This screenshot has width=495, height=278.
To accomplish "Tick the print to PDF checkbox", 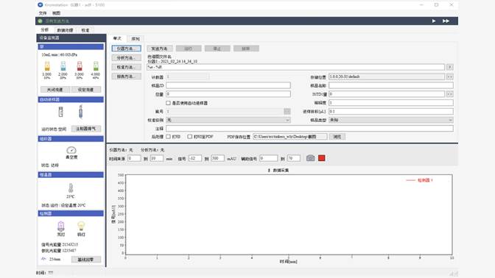I will coord(190,137).
